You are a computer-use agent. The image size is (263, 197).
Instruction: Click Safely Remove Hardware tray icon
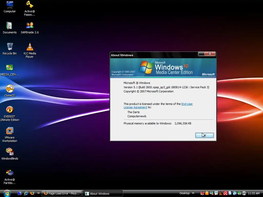[239, 193]
